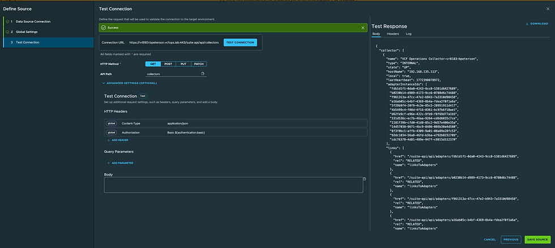Image resolution: width=555 pixels, height=248 pixels.
Task: Click the icon beside the Body text area
Action: click(x=364, y=179)
